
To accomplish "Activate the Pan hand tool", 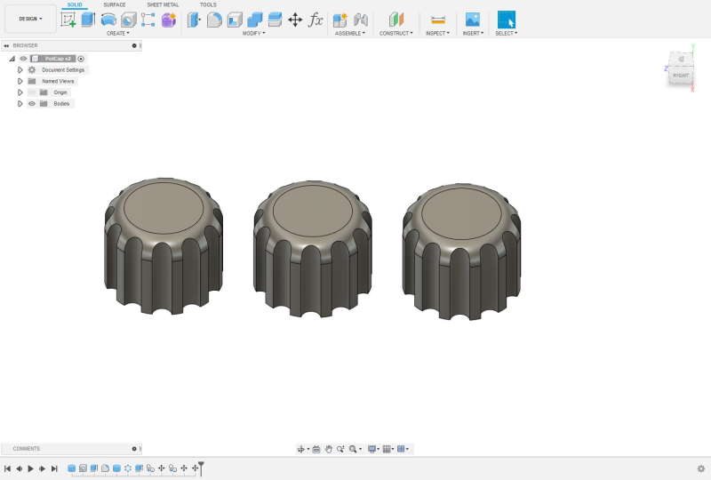I will pyautogui.click(x=328, y=449).
